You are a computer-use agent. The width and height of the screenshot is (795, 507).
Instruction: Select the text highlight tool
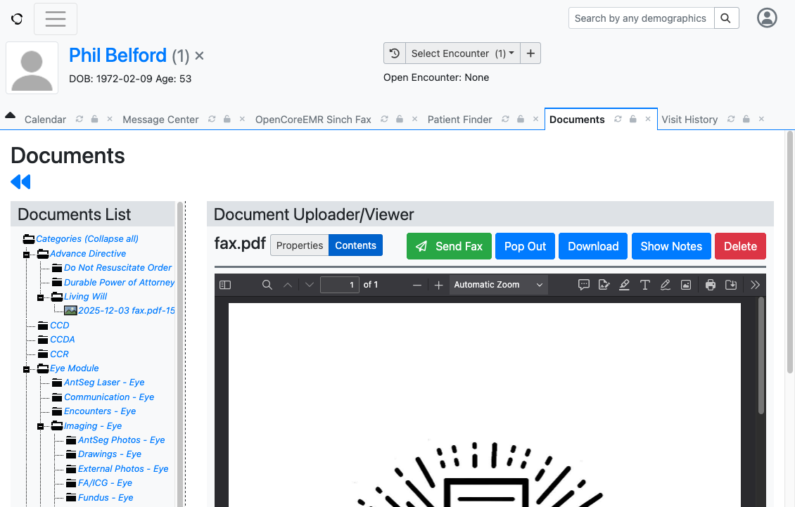coord(624,284)
